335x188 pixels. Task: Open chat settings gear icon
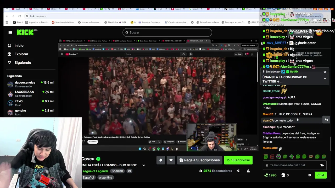click(x=310, y=175)
